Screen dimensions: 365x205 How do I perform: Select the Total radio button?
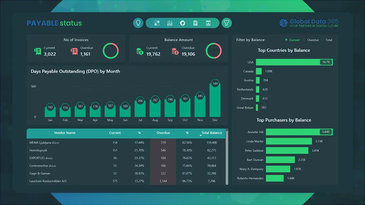pyautogui.click(x=323, y=40)
